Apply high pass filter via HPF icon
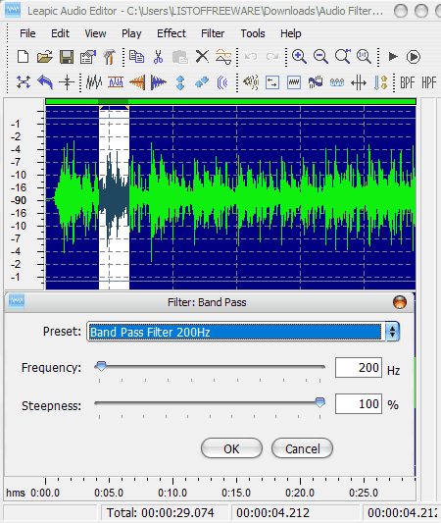This screenshot has width=441, height=523. (x=428, y=82)
